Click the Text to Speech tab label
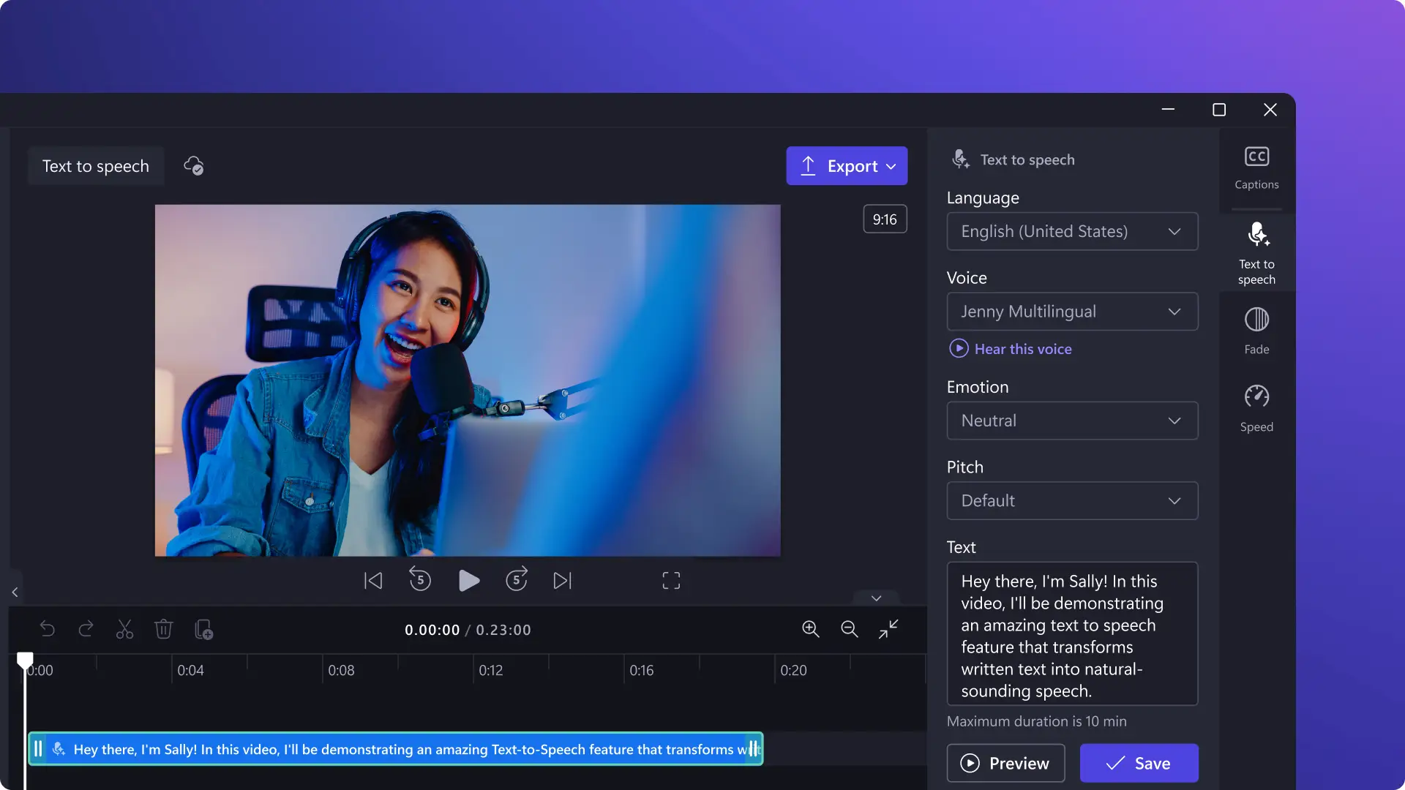 point(1256,271)
